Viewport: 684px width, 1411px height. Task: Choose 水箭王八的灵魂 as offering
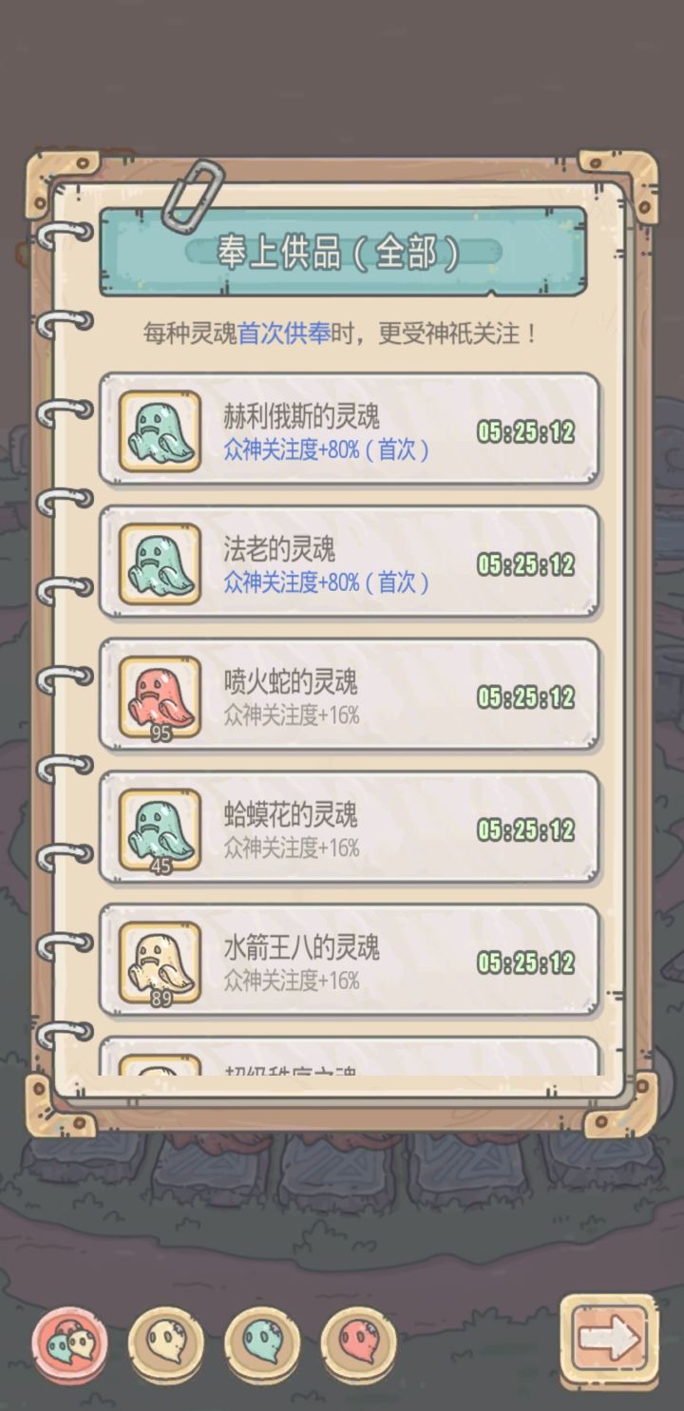click(x=350, y=963)
